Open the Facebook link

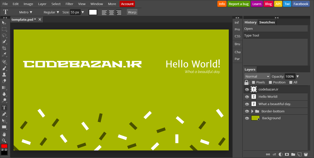click(x=301, y=4)
